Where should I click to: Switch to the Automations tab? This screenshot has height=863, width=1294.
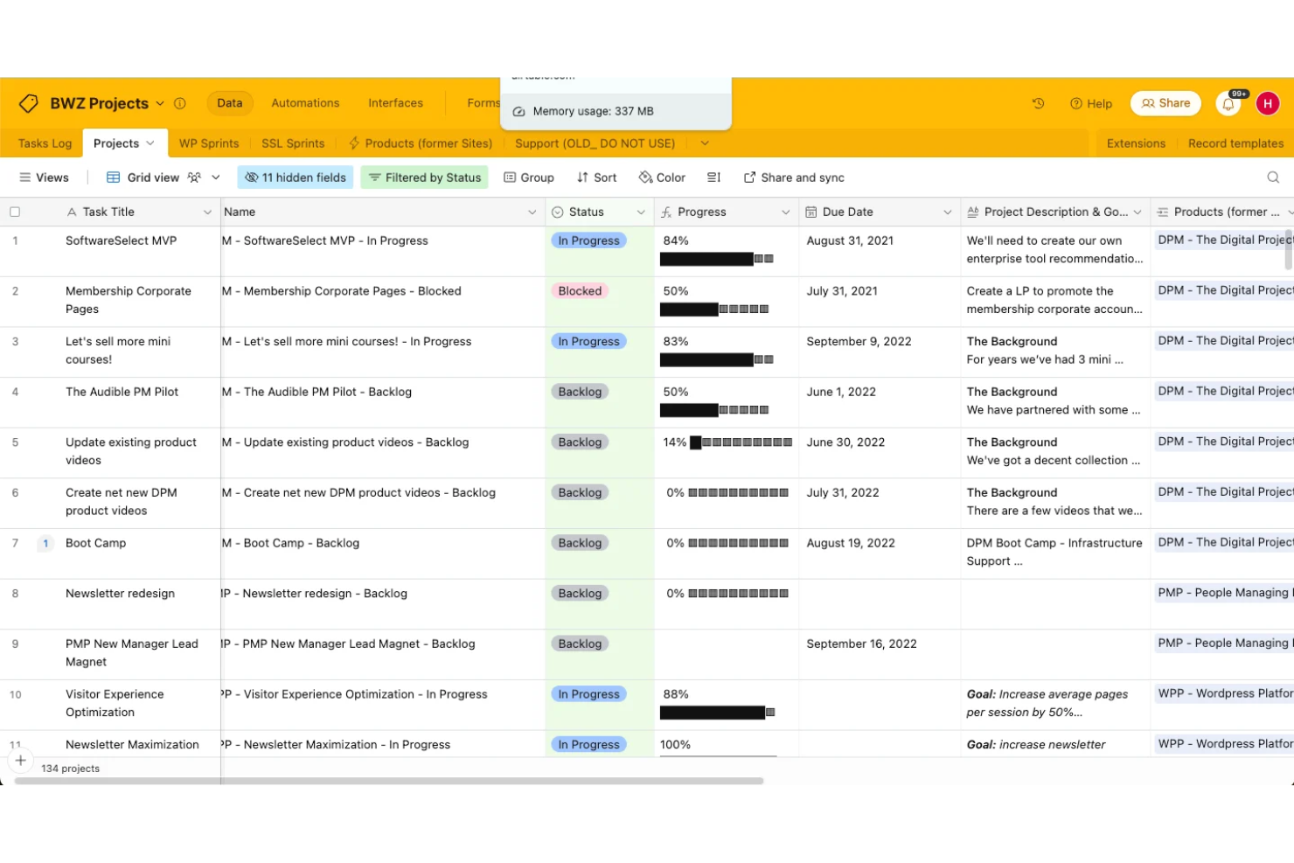(305, 102)
